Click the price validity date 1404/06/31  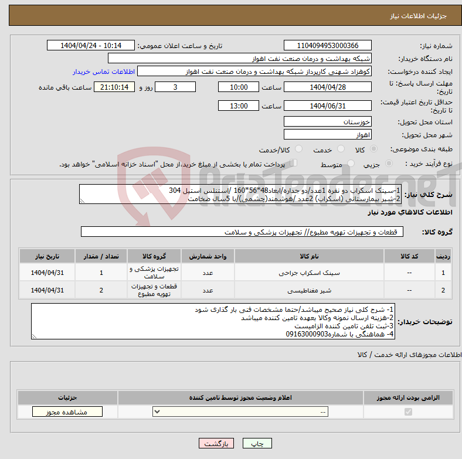click(327, 106)
